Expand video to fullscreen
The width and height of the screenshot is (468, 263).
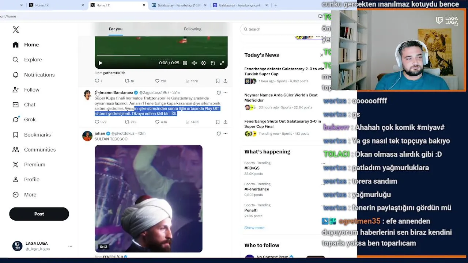[x=222, y=63]
